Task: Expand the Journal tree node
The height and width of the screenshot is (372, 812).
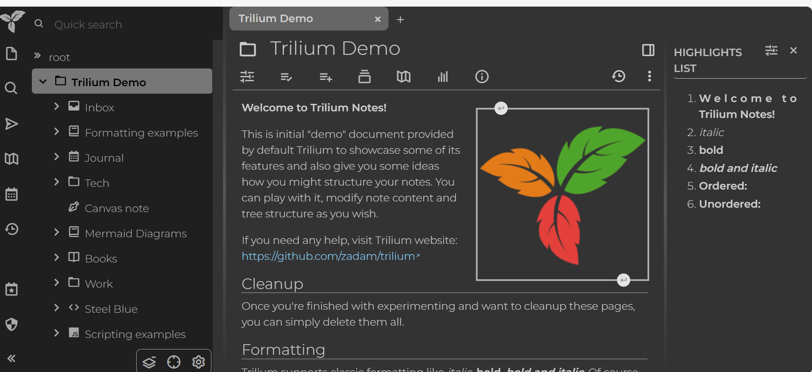Action: click(x=56, y=156)
